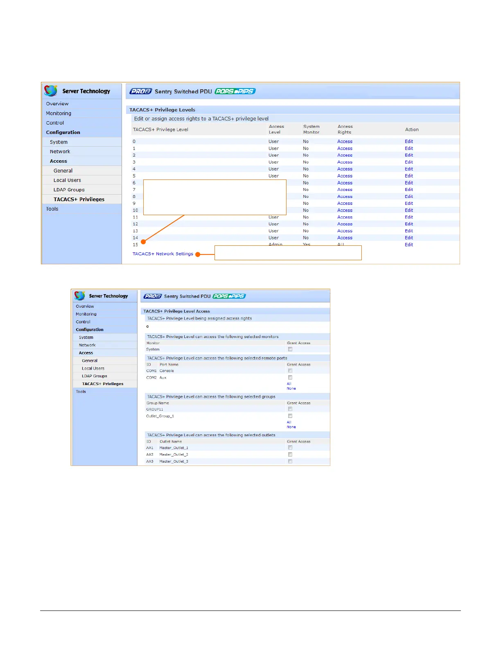
Task: Click POPS PIPS badge in upper page header
Action: (x=235, y=91)
